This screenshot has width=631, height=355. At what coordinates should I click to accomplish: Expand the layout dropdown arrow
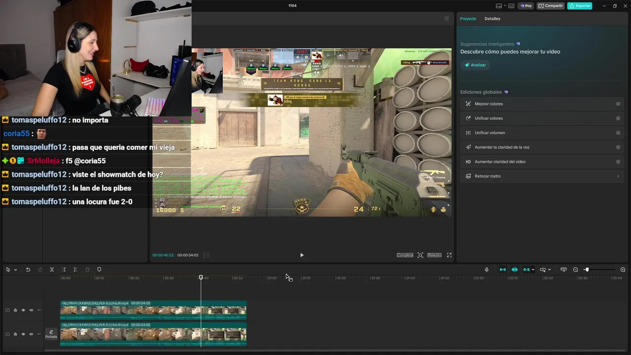point(504,6)
